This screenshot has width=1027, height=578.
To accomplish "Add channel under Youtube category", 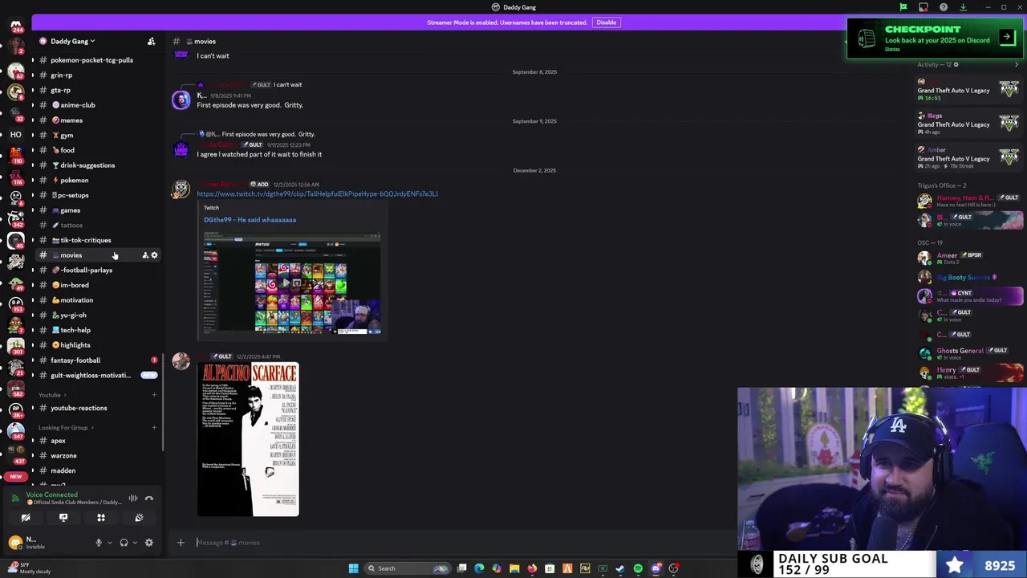I will [x=154, y=395].
